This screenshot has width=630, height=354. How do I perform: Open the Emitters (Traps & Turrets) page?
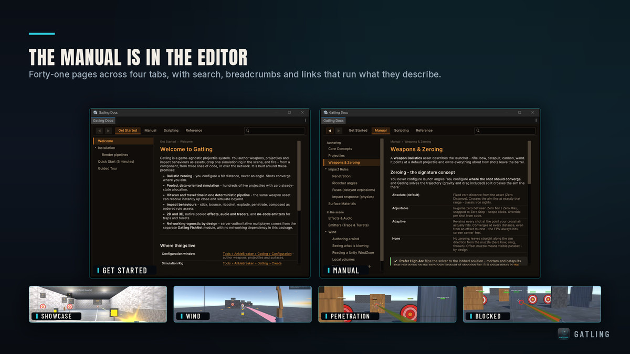pos(348,225)
